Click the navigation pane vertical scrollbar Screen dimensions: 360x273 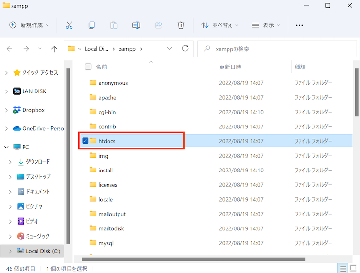click(x=68, y=156)
